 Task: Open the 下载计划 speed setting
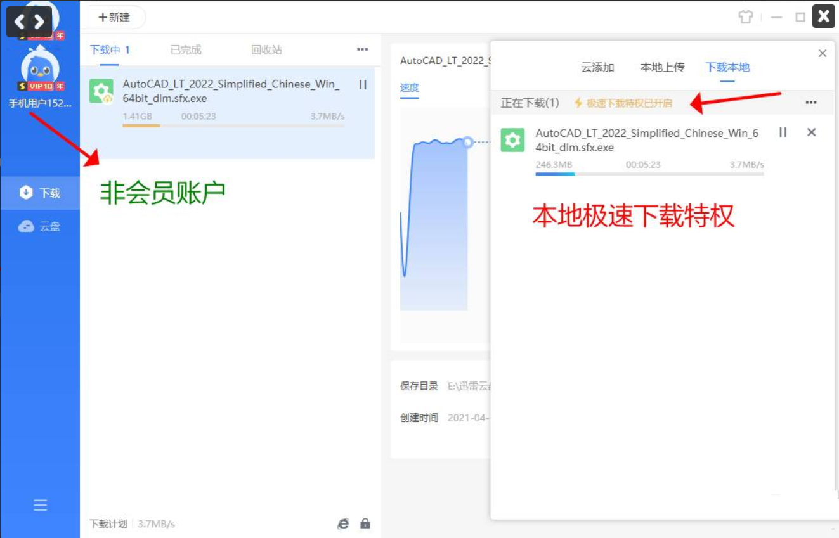point(107,524)
